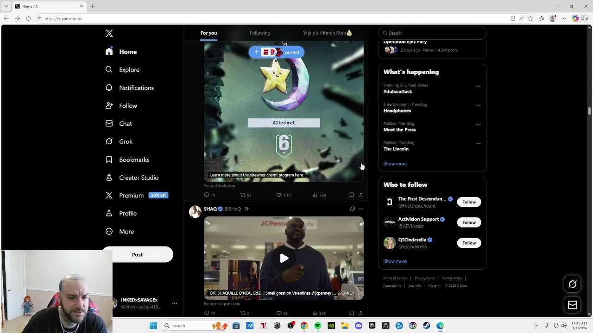
Task: Open the more options on SHAQ post
Action: [x=361, y=209]
